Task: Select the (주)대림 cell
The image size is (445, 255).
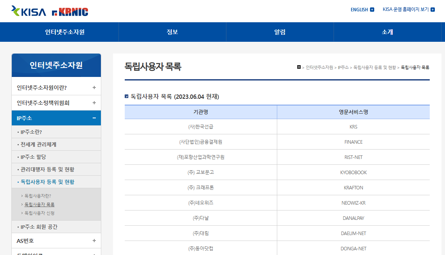Action: pos(201,234)
